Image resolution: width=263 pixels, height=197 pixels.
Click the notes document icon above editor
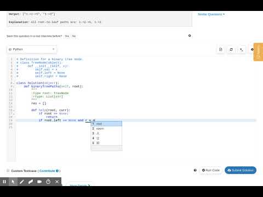tap(221, 49)
